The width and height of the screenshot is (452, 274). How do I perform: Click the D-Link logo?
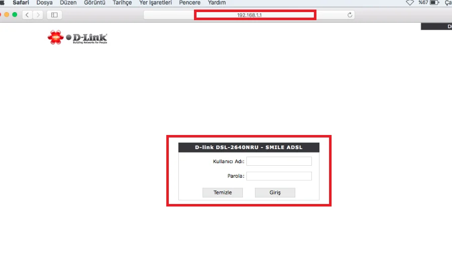(x=78, y=37)
